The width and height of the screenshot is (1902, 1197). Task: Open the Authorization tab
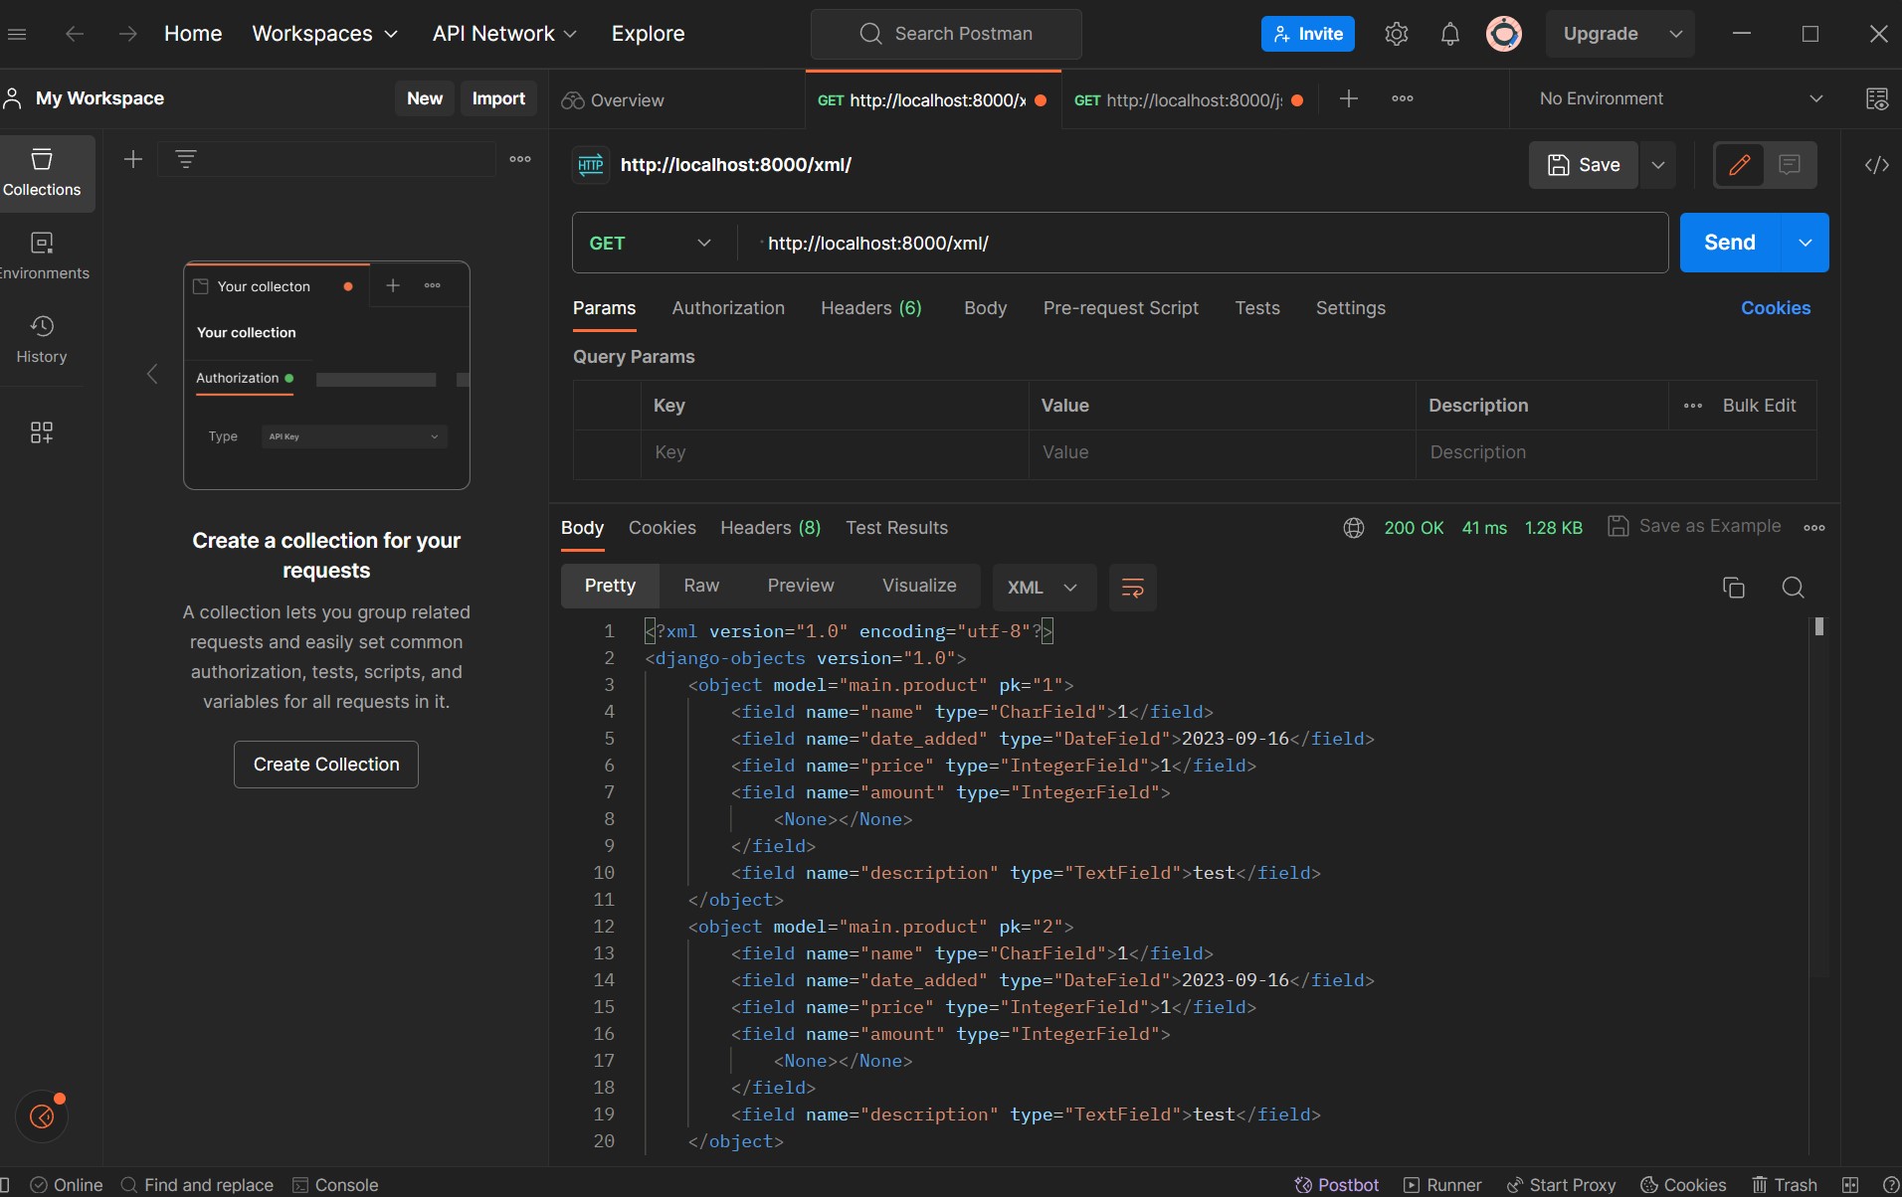coord(728,308)
